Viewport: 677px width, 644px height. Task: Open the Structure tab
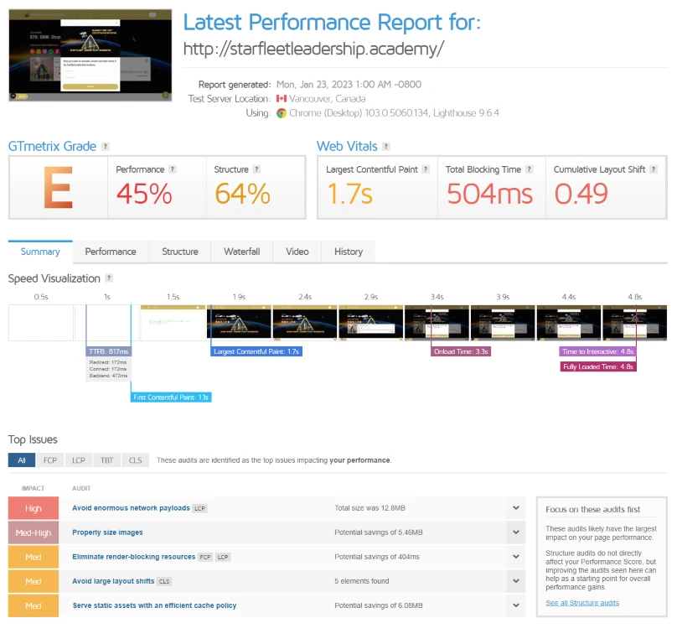tap(180, 252)
